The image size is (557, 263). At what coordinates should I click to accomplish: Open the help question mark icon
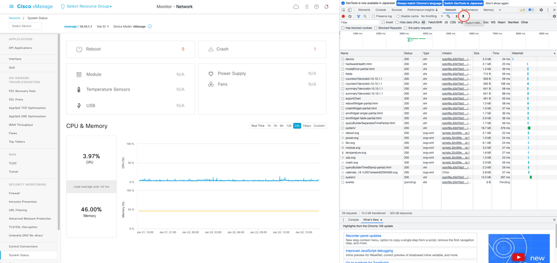(317, 7)
